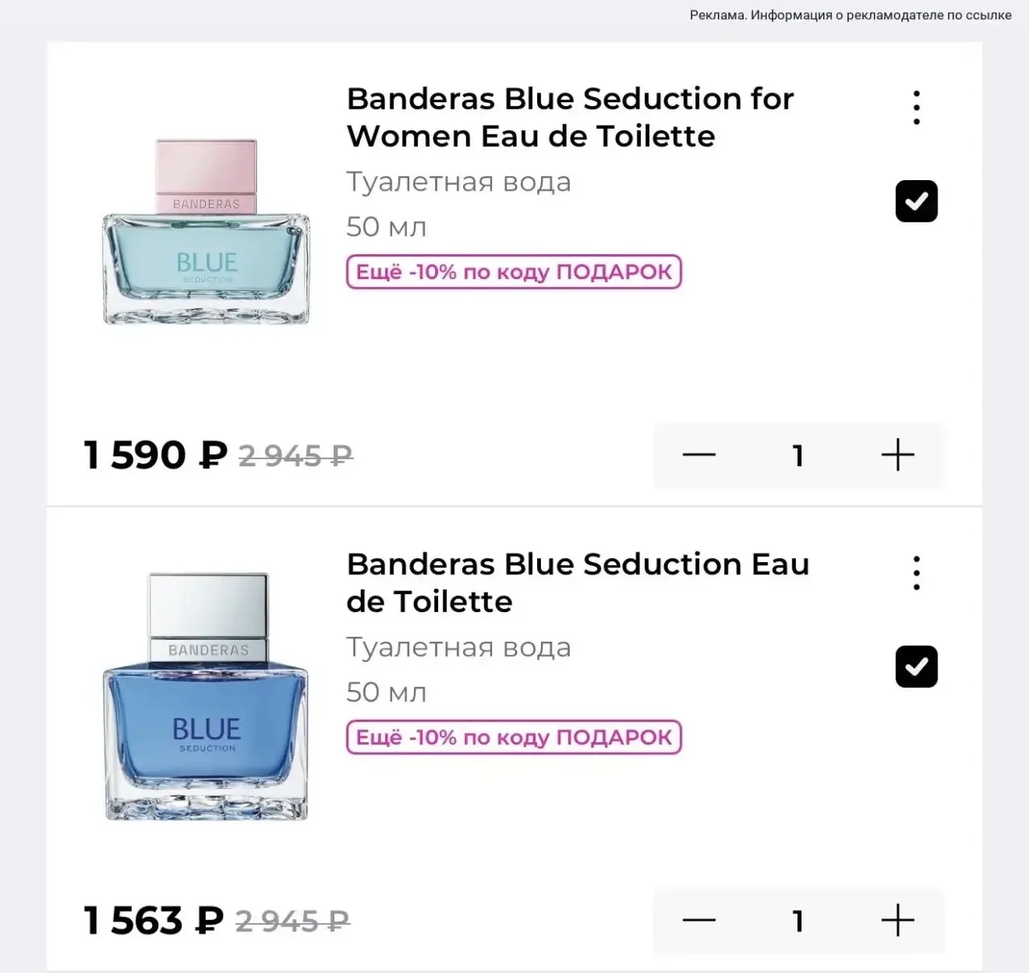The image size is (1029, 973).
Task: Uncheck the Blue Seduction Eau de Toilette item
Action: (916, 667)
